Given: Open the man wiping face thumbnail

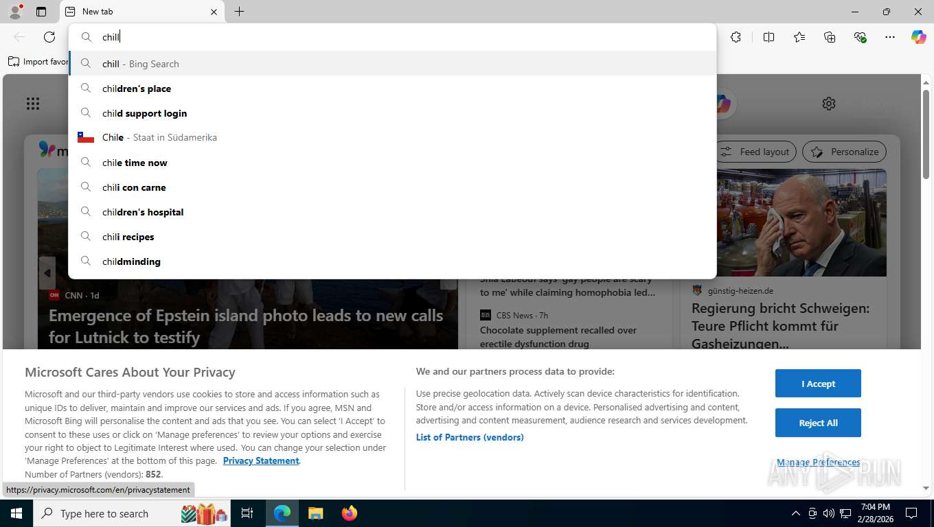Looking at the screenshot, I should (x=801, y=223).
